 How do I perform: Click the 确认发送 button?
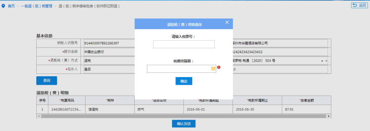coord(184,123)
